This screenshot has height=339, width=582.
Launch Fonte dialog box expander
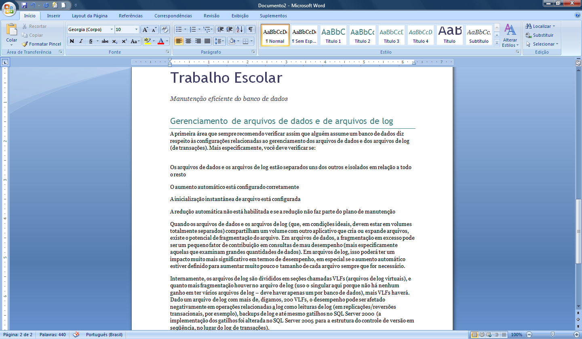pyautogui.click(x=168, y=52)
